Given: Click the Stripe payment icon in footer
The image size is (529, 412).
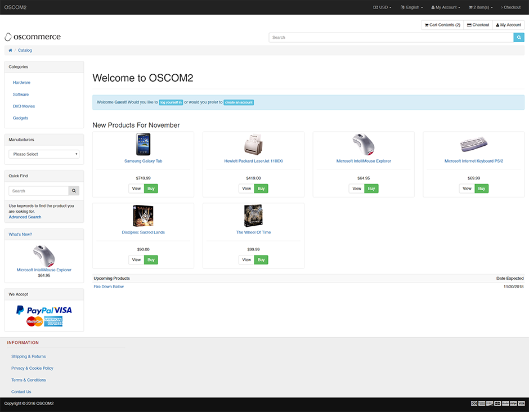Looking at the screenshot, I should pos(513,403).
